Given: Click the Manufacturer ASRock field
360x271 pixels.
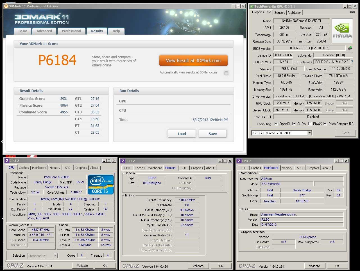Looking at the screenshot, I should (302, 179).
